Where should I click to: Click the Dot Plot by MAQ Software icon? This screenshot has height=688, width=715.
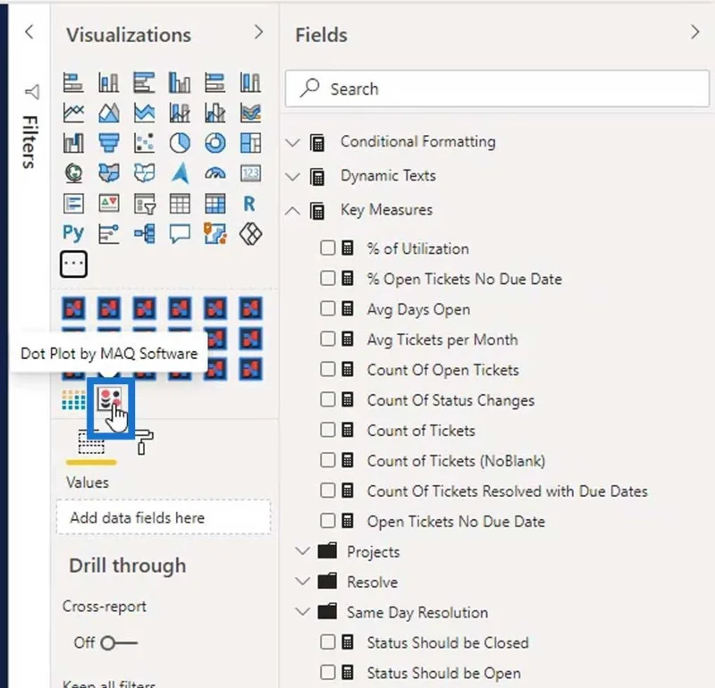(x=110, y=399)
